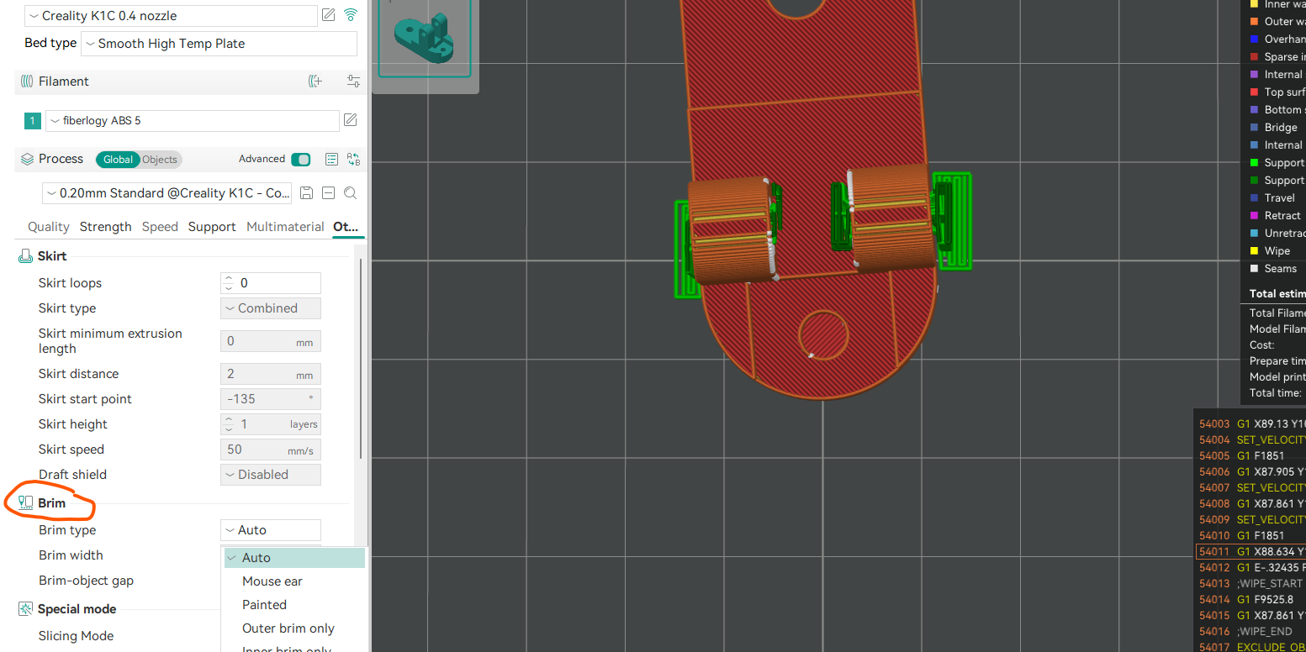Switch process scope to Objects

(x=160, y=160)
